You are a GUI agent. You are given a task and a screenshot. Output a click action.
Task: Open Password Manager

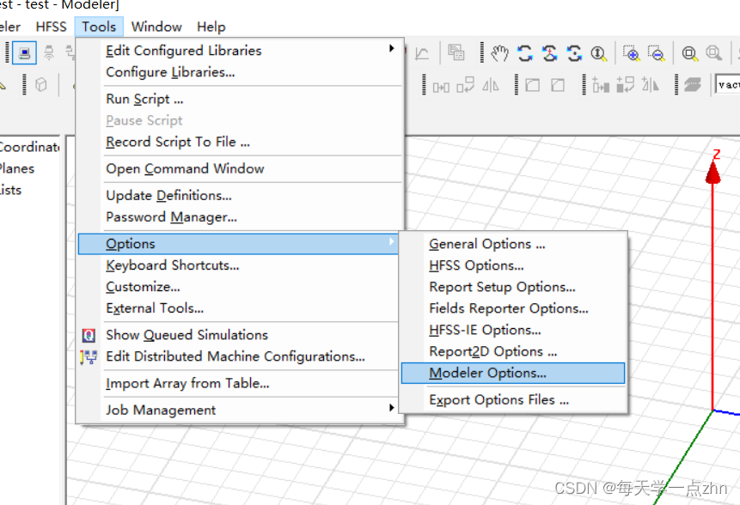coord(171,217)
